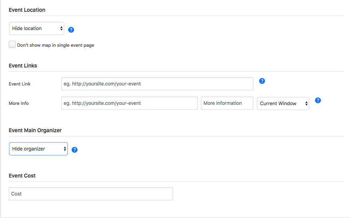This screenshot has width=350, height=218.
Task: Select the Event Main Organizer heading
Action: pos(35,130)
